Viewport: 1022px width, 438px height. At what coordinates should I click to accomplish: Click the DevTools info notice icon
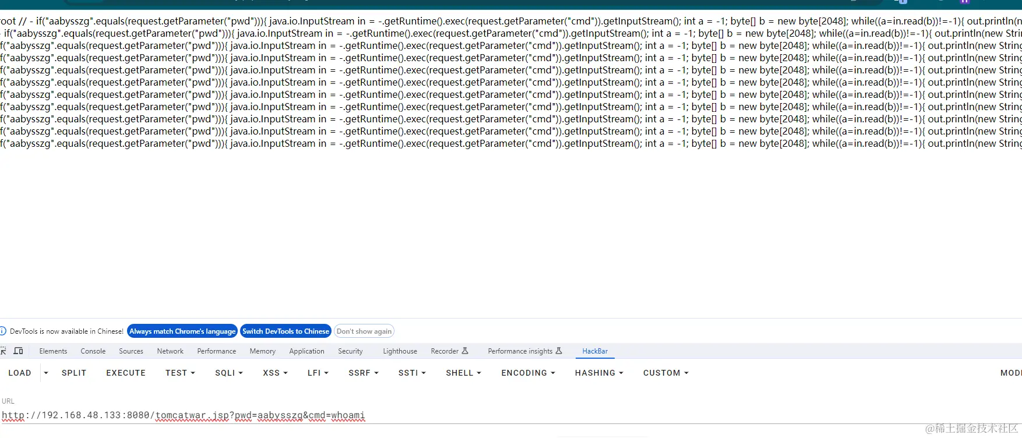click(x=2, y=331)
